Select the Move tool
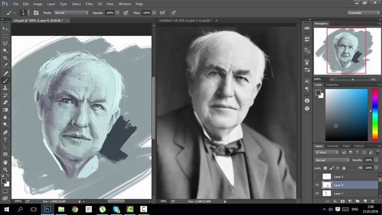382x215 pixels. coord(5,29)
